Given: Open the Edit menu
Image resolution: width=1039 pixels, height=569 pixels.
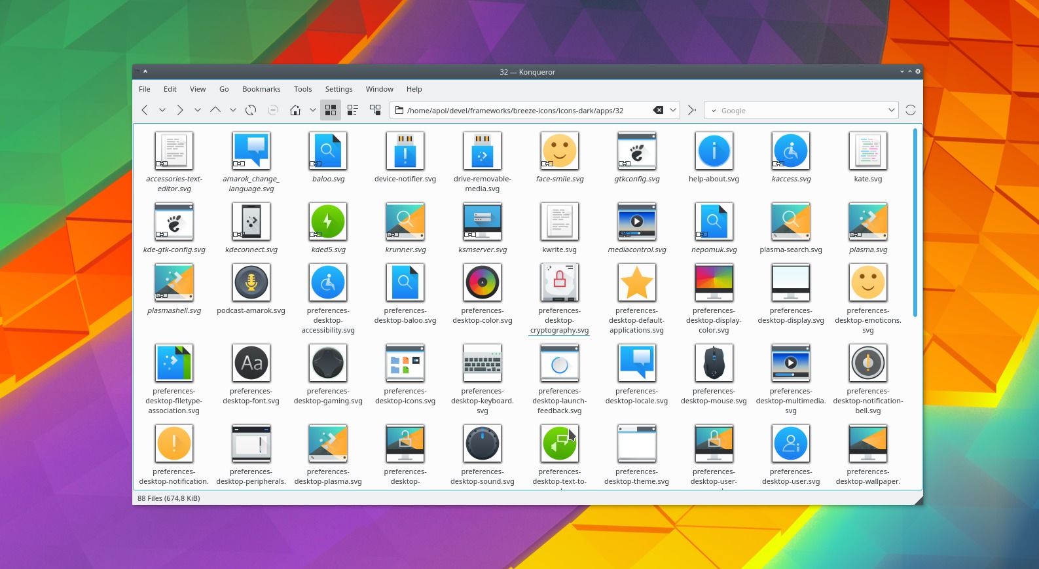Looking at the screenshot, I should pos(170,89).
